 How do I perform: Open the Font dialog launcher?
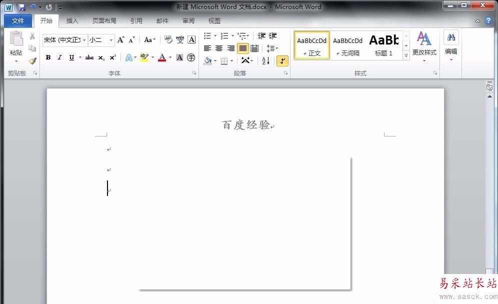point(193,73)
